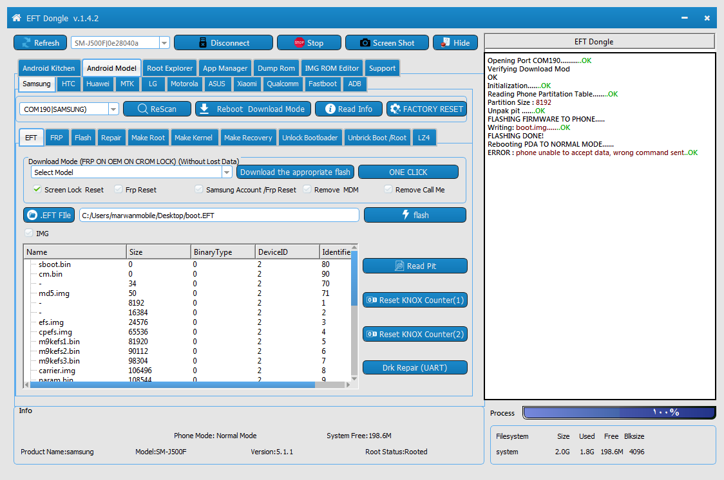The image size is (724, 480).
Task: Click the .EFT File folder icon
Action: point(32,215)
